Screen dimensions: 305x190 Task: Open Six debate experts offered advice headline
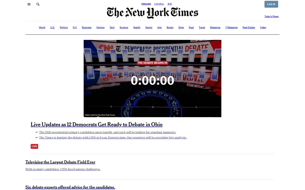(x=70, y=187)
